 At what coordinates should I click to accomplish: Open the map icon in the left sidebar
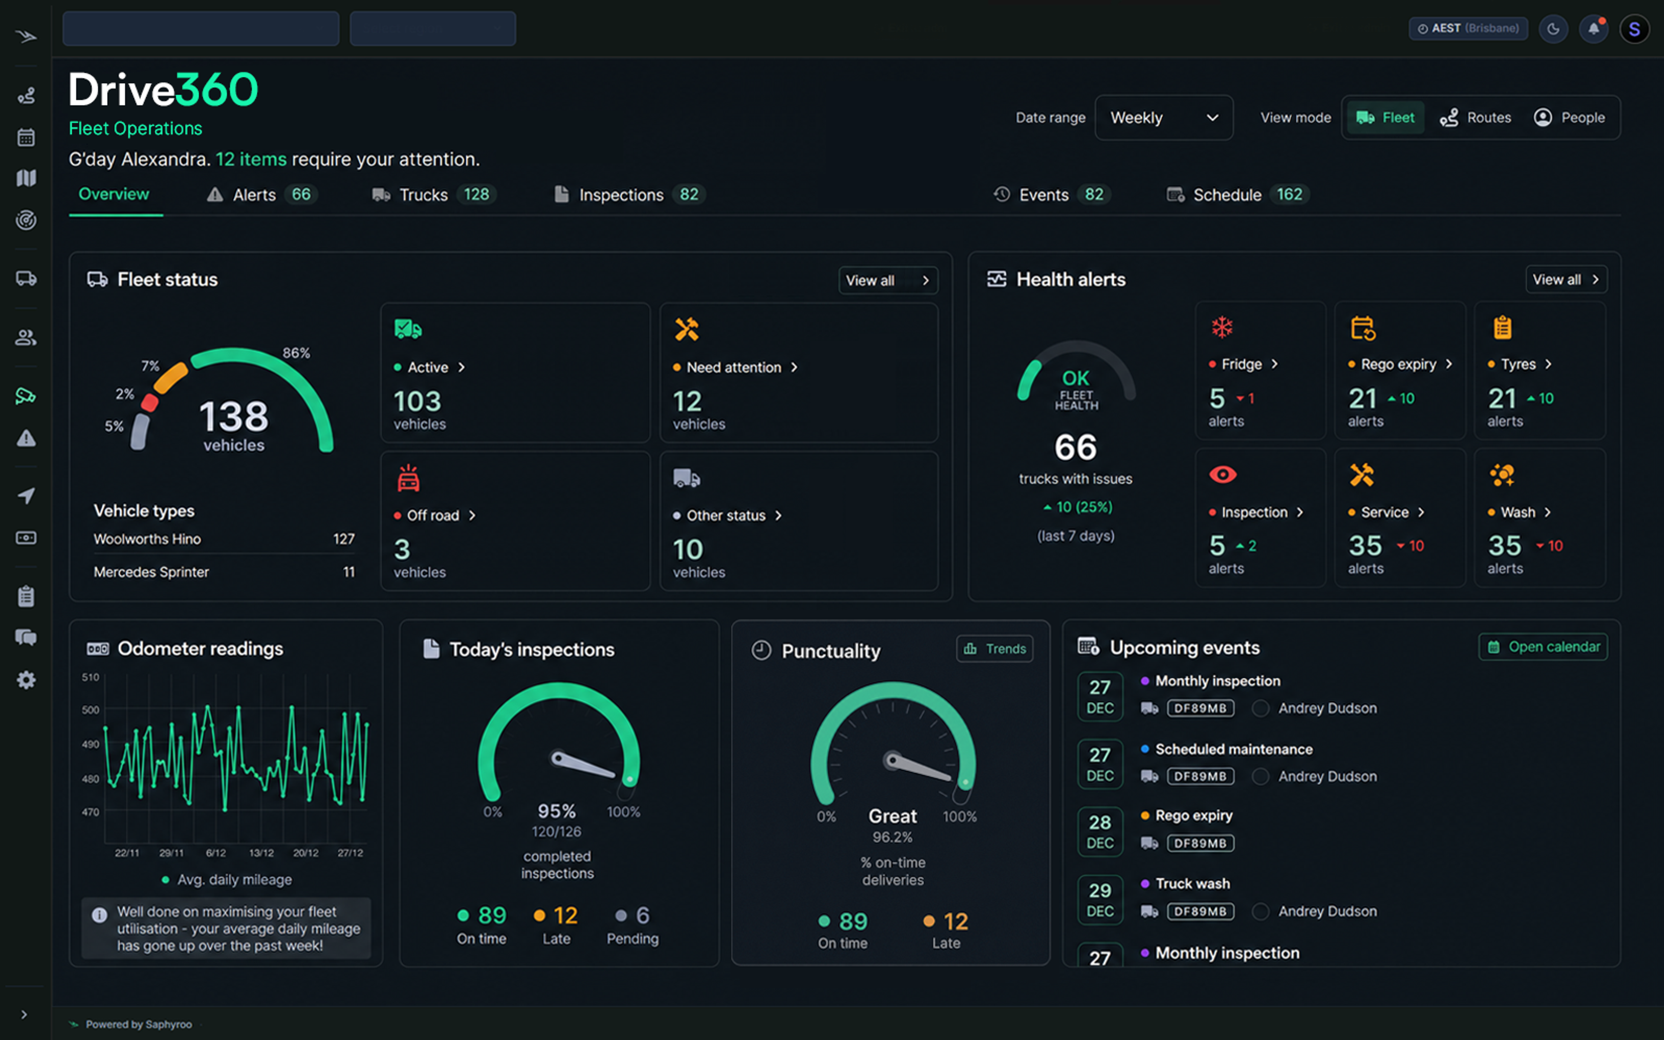pos(26,178)
